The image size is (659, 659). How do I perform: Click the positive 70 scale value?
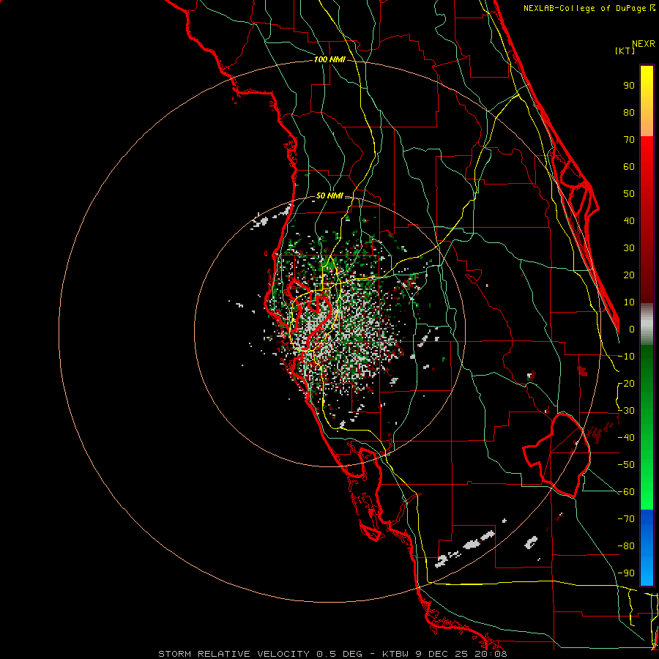pyautogui.click(x=629, y=140)
